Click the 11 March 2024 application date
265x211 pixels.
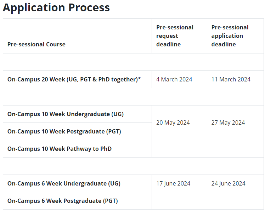[x=231, y=79]
